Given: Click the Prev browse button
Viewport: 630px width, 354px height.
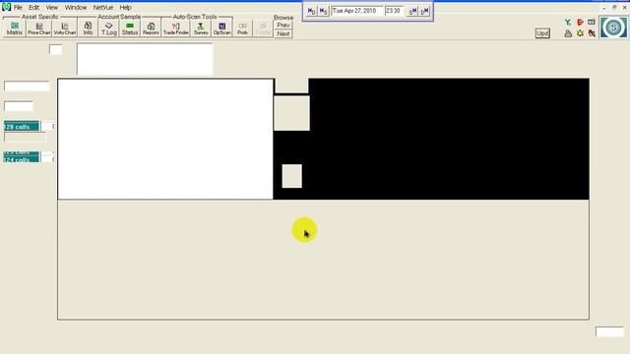Looking at the screenshot, I should click(x=283, y=26).
